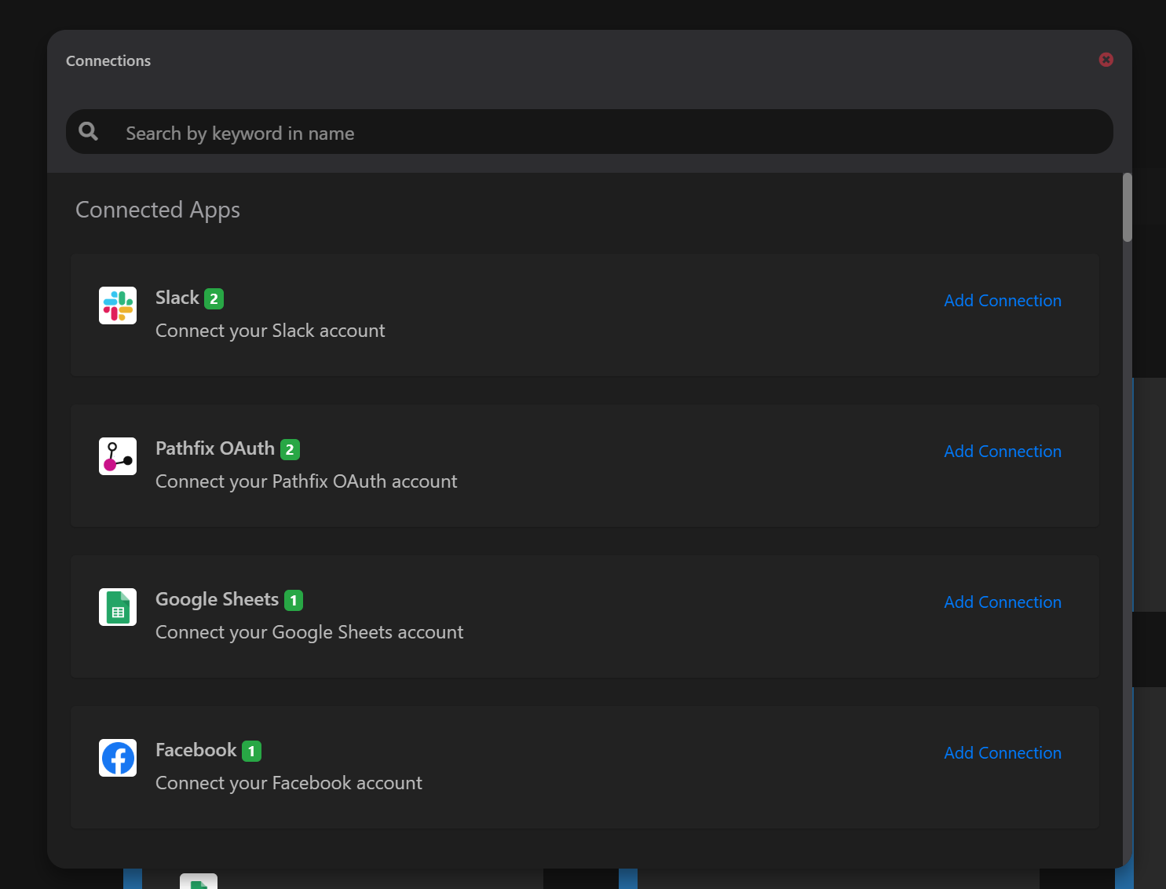Click the Connected Apps heading
Screen dimensions: 1166x889
(x=158, y=210)
